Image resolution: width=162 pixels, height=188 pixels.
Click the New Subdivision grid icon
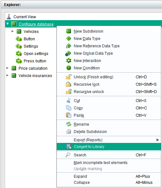click(x=69, y=31)
